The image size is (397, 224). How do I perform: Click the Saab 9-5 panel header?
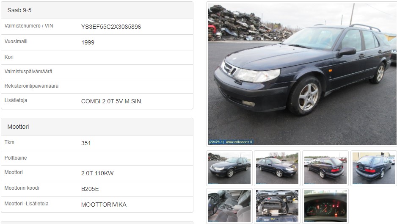(97, 11)
